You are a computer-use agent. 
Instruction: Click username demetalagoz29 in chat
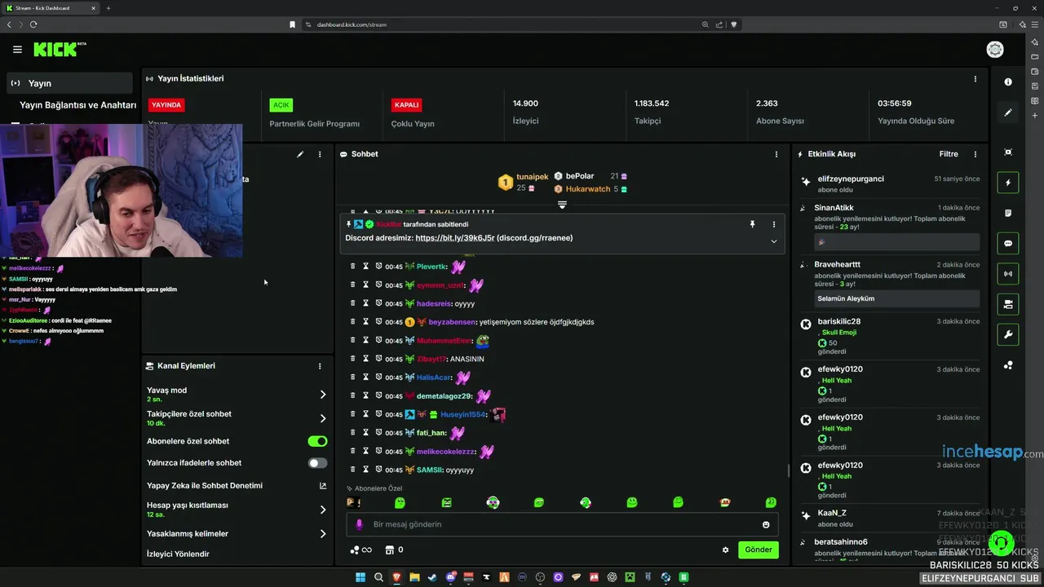point(444,396)
